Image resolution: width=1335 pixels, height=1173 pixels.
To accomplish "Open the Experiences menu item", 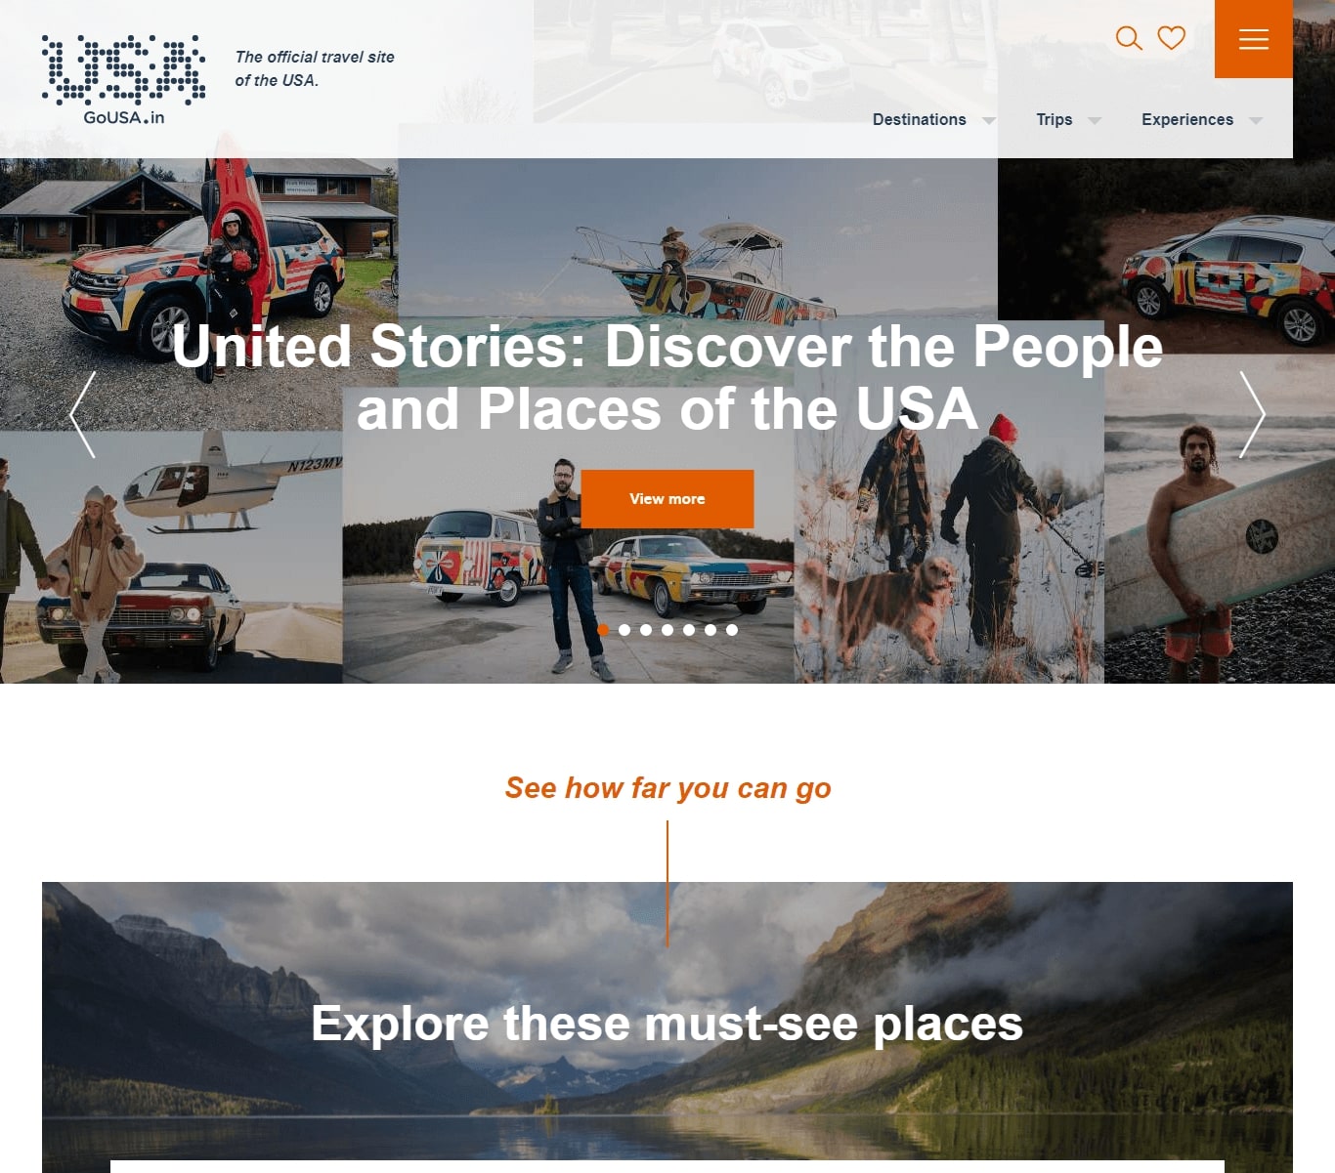I will [1187, 119].
